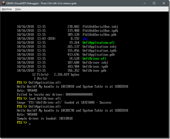Viewport: 170px width, 139px height.
Task: Open the Machine menu
Action: [7, 9]
